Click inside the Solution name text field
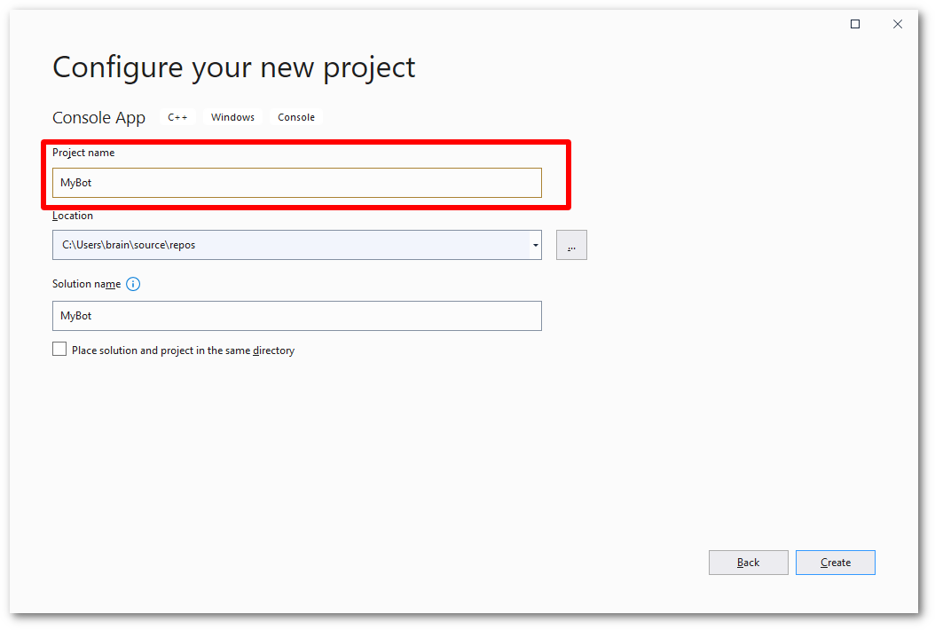Screen dimensions: 935x630 296,316
